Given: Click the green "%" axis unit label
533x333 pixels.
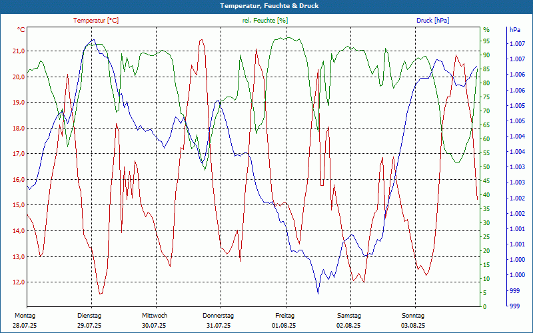Looking at the screenshot, I should [x=486, y=30].
